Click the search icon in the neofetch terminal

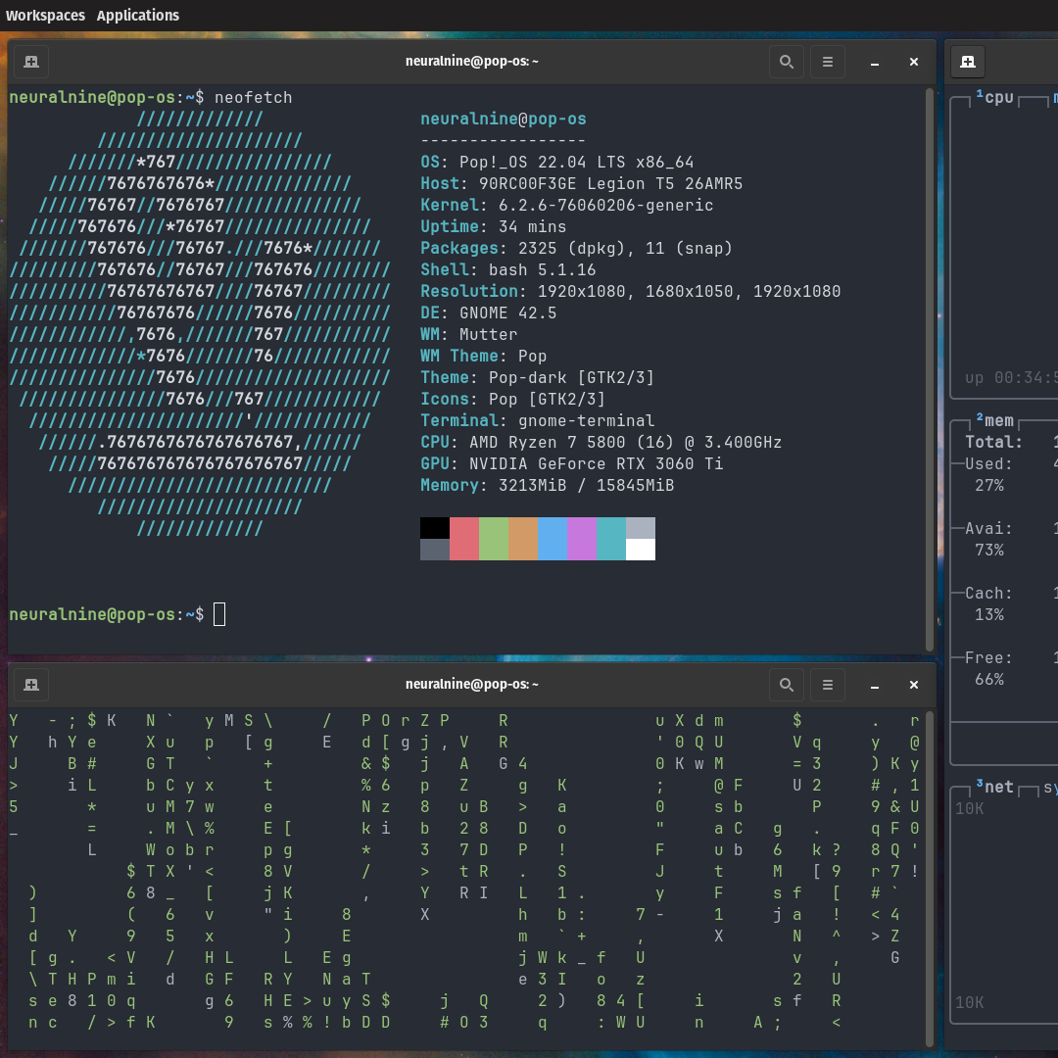(786, 62)
